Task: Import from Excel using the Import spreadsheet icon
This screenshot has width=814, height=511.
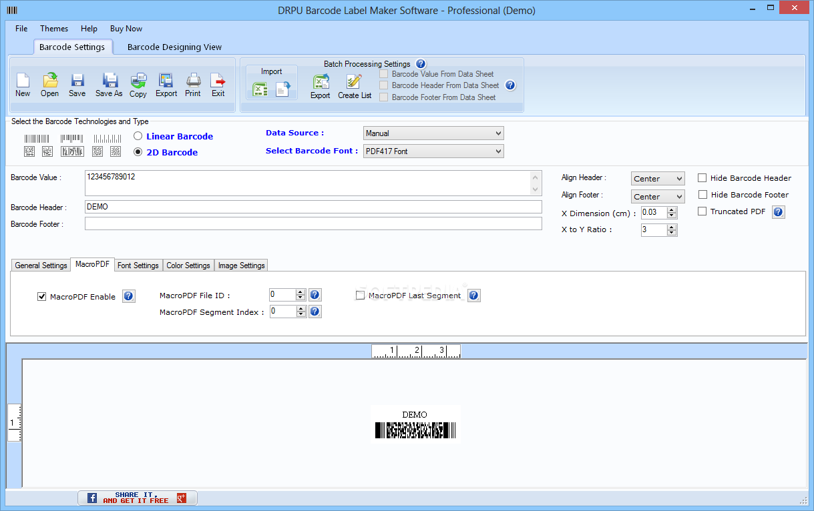Action: [260, 89]
